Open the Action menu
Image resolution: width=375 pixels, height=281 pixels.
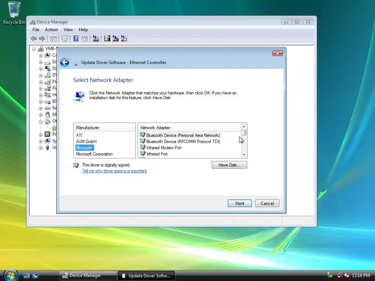(51, 30)
